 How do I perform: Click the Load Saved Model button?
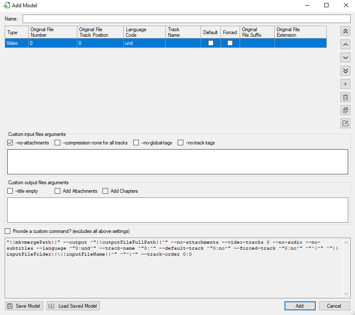[x=73, y=306]
